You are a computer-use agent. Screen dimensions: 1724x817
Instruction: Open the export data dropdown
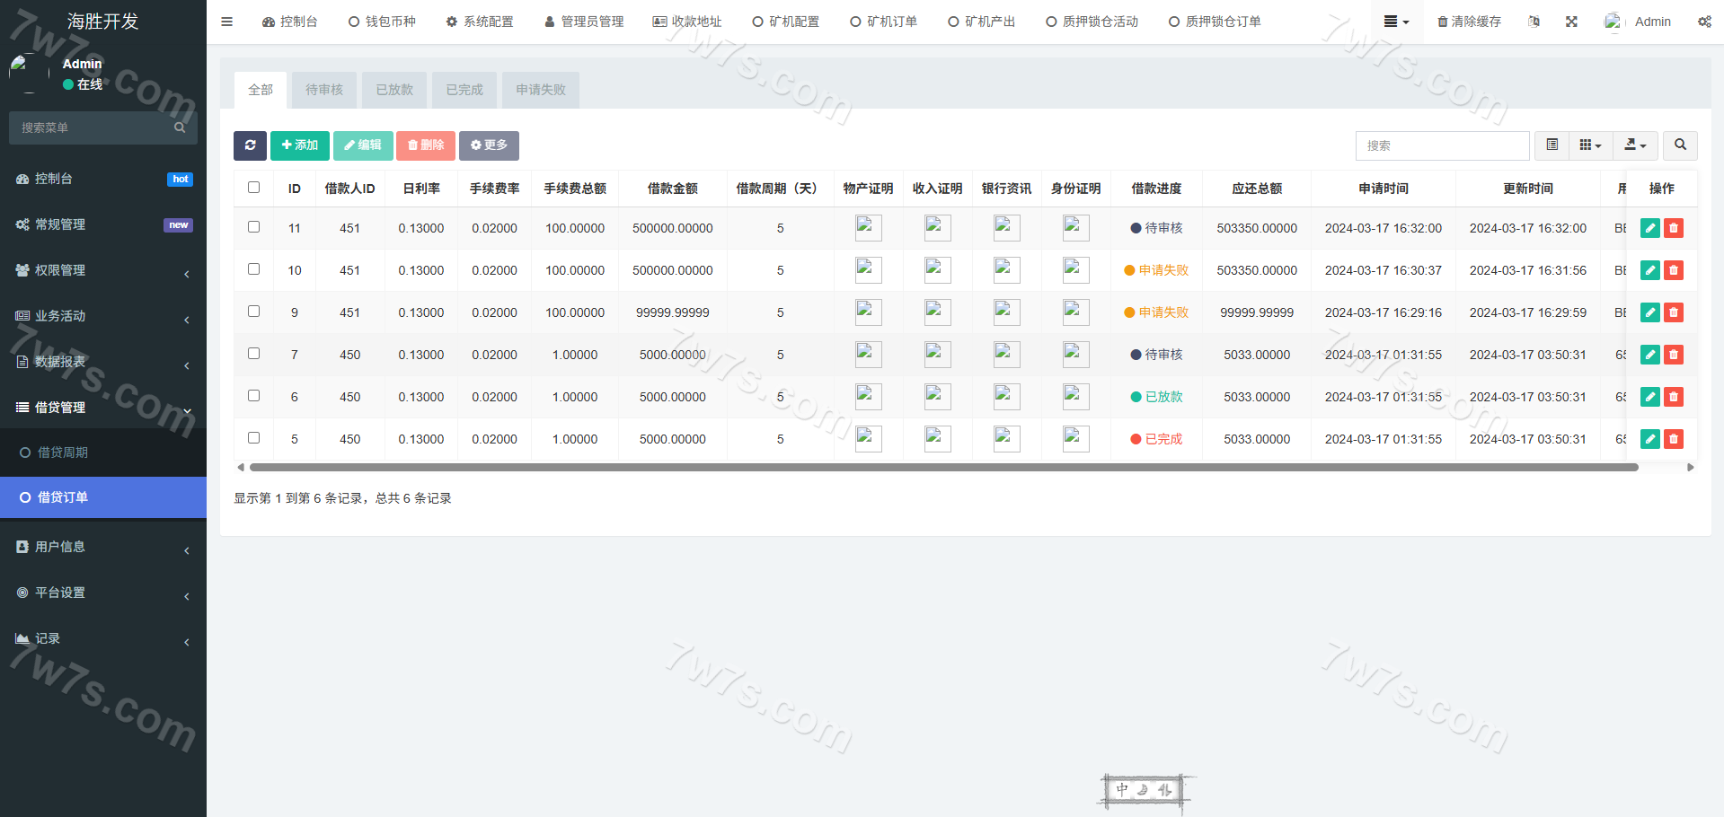pyautogui.click(x=1635, y=145)
